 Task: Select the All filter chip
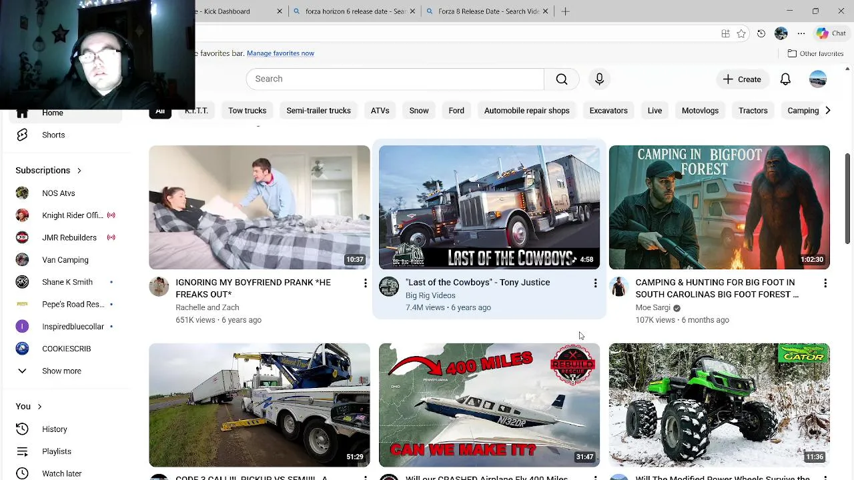(x=160, y=111)
